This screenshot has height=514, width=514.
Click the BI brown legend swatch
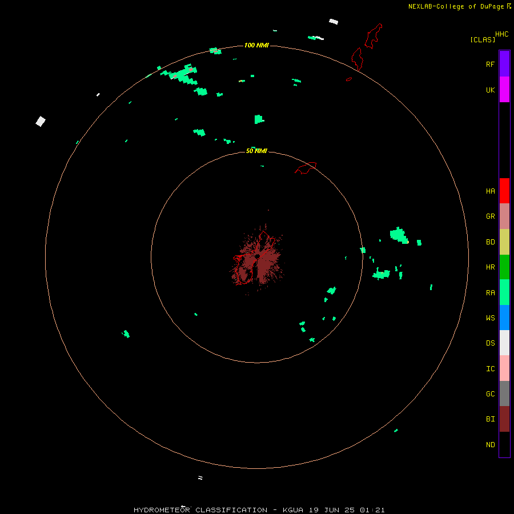(504, 419)
